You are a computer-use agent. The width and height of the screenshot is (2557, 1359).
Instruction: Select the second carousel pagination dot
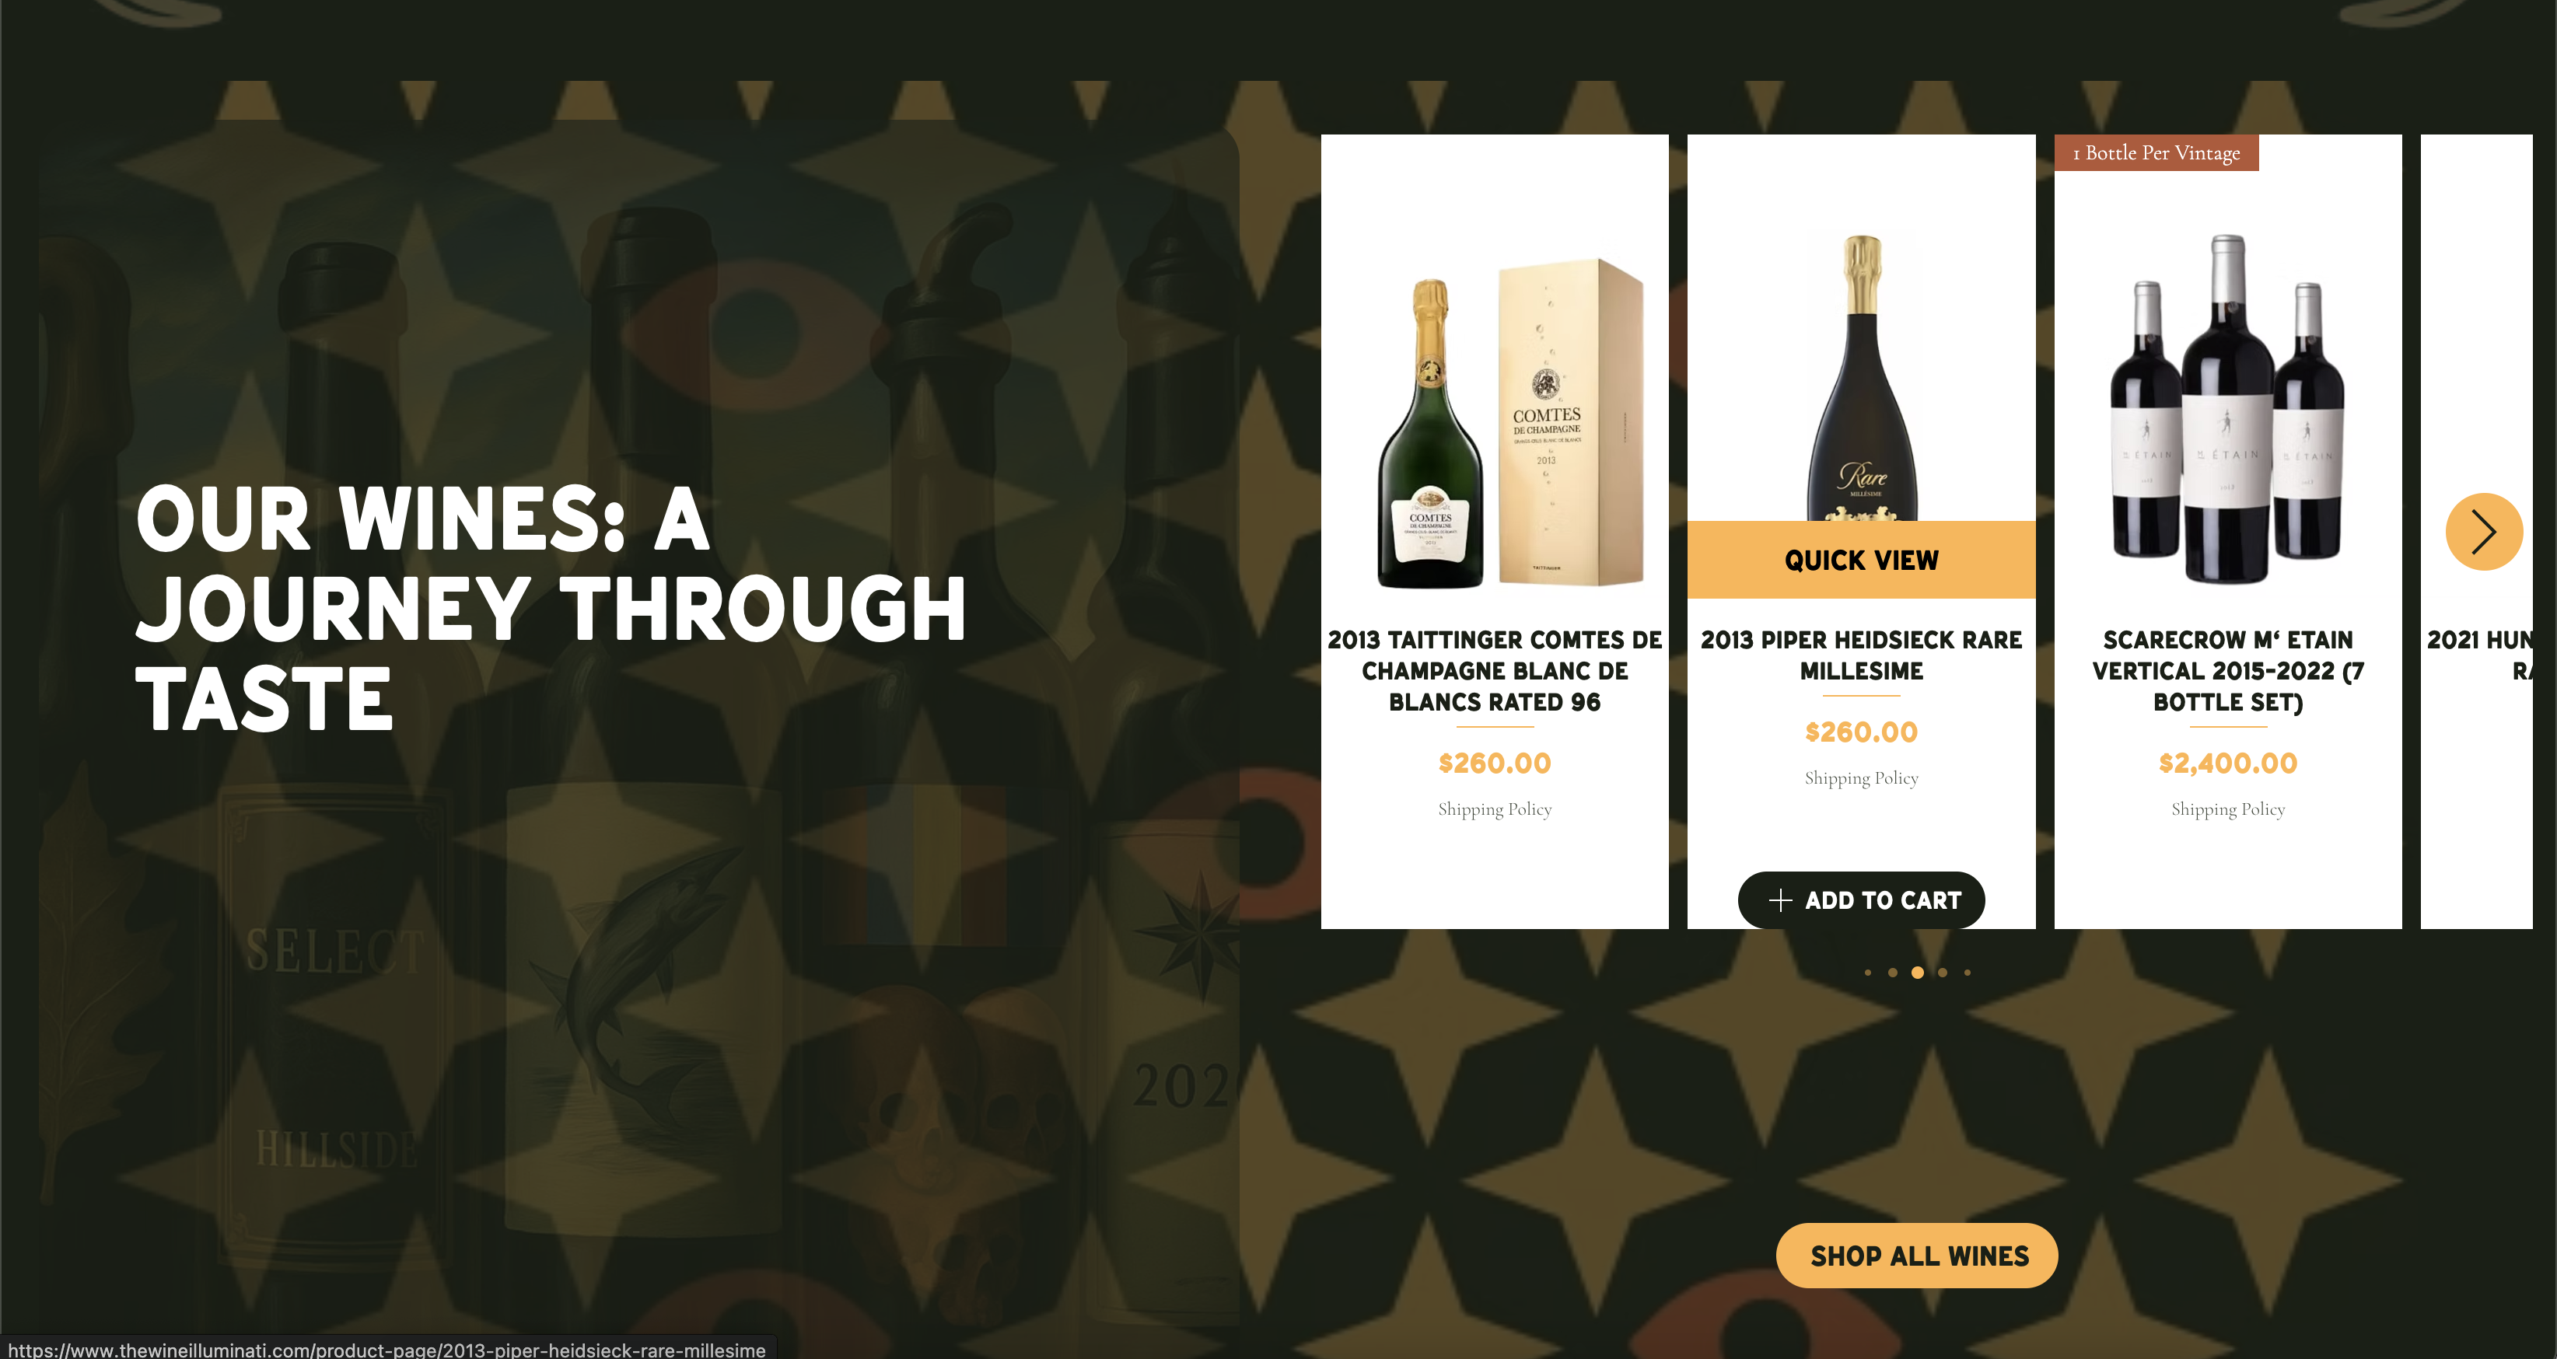point(1893,973)
